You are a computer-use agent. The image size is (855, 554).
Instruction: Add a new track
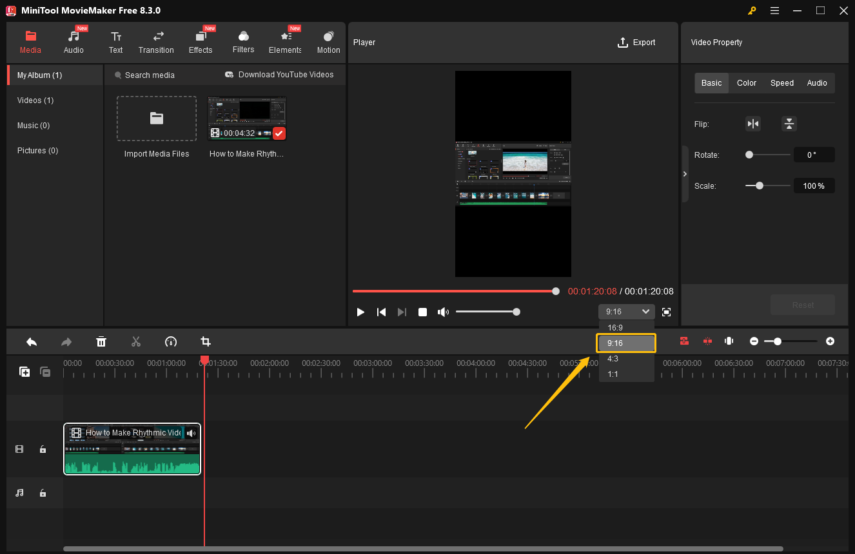point(25,372)
